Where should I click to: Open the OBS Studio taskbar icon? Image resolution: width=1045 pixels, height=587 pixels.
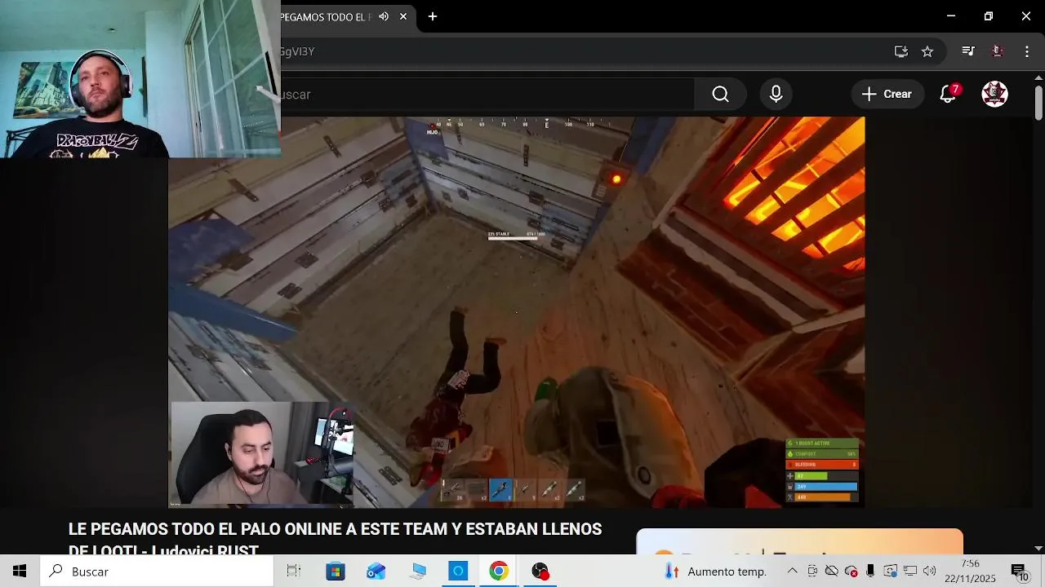[x=540, y=572]
